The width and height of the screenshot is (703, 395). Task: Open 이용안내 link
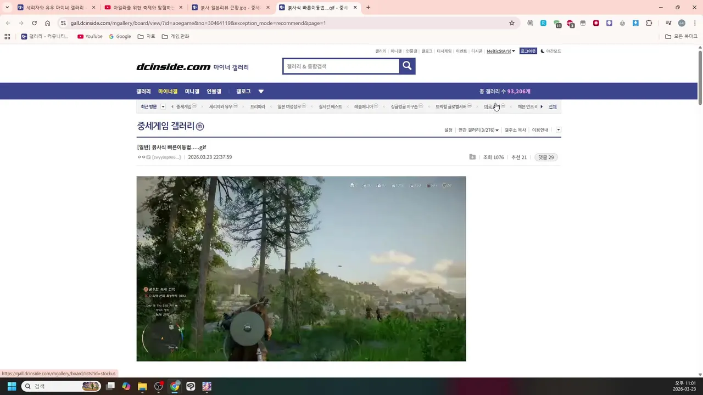pos(540,130)
